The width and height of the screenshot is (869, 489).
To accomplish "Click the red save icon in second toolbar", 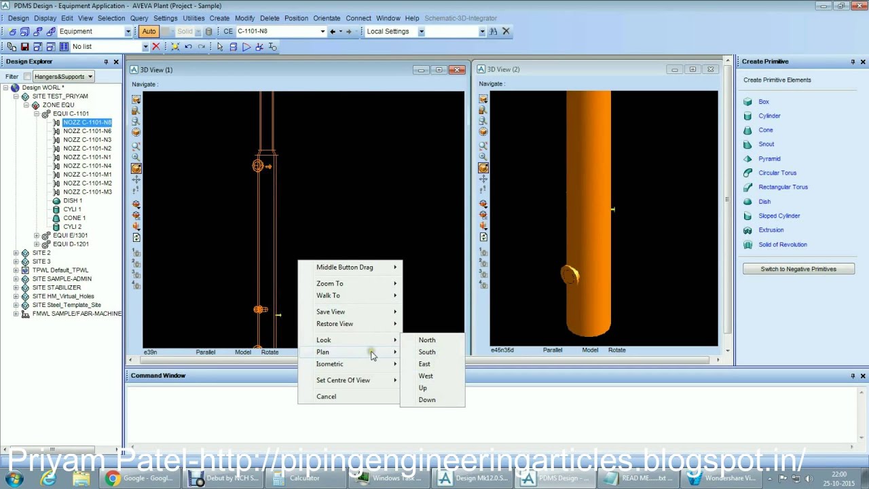I will pos(24,47).
